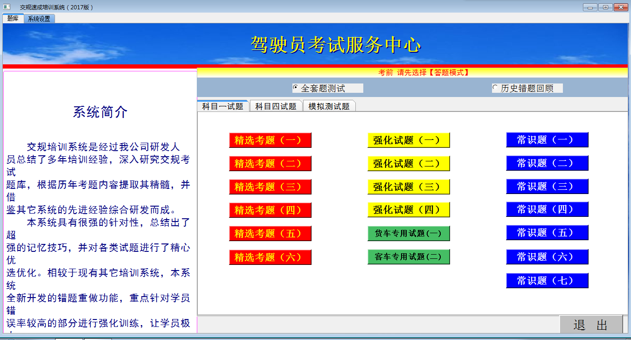Open 精选考题（一）
Screen dimensions: 631x340
pyautogui.click(x=270, y=140)
